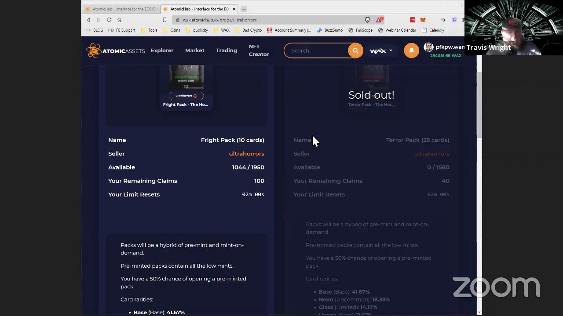Image resolution: width=563 pixels, height=316 pixels.
Task: Open a new browser tab
Action: click(x=244, y=9)
